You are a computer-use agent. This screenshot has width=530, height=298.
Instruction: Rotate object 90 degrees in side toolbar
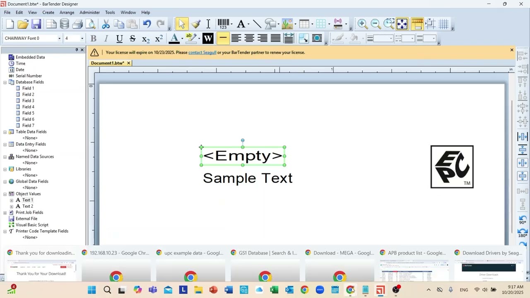[523, 219]
